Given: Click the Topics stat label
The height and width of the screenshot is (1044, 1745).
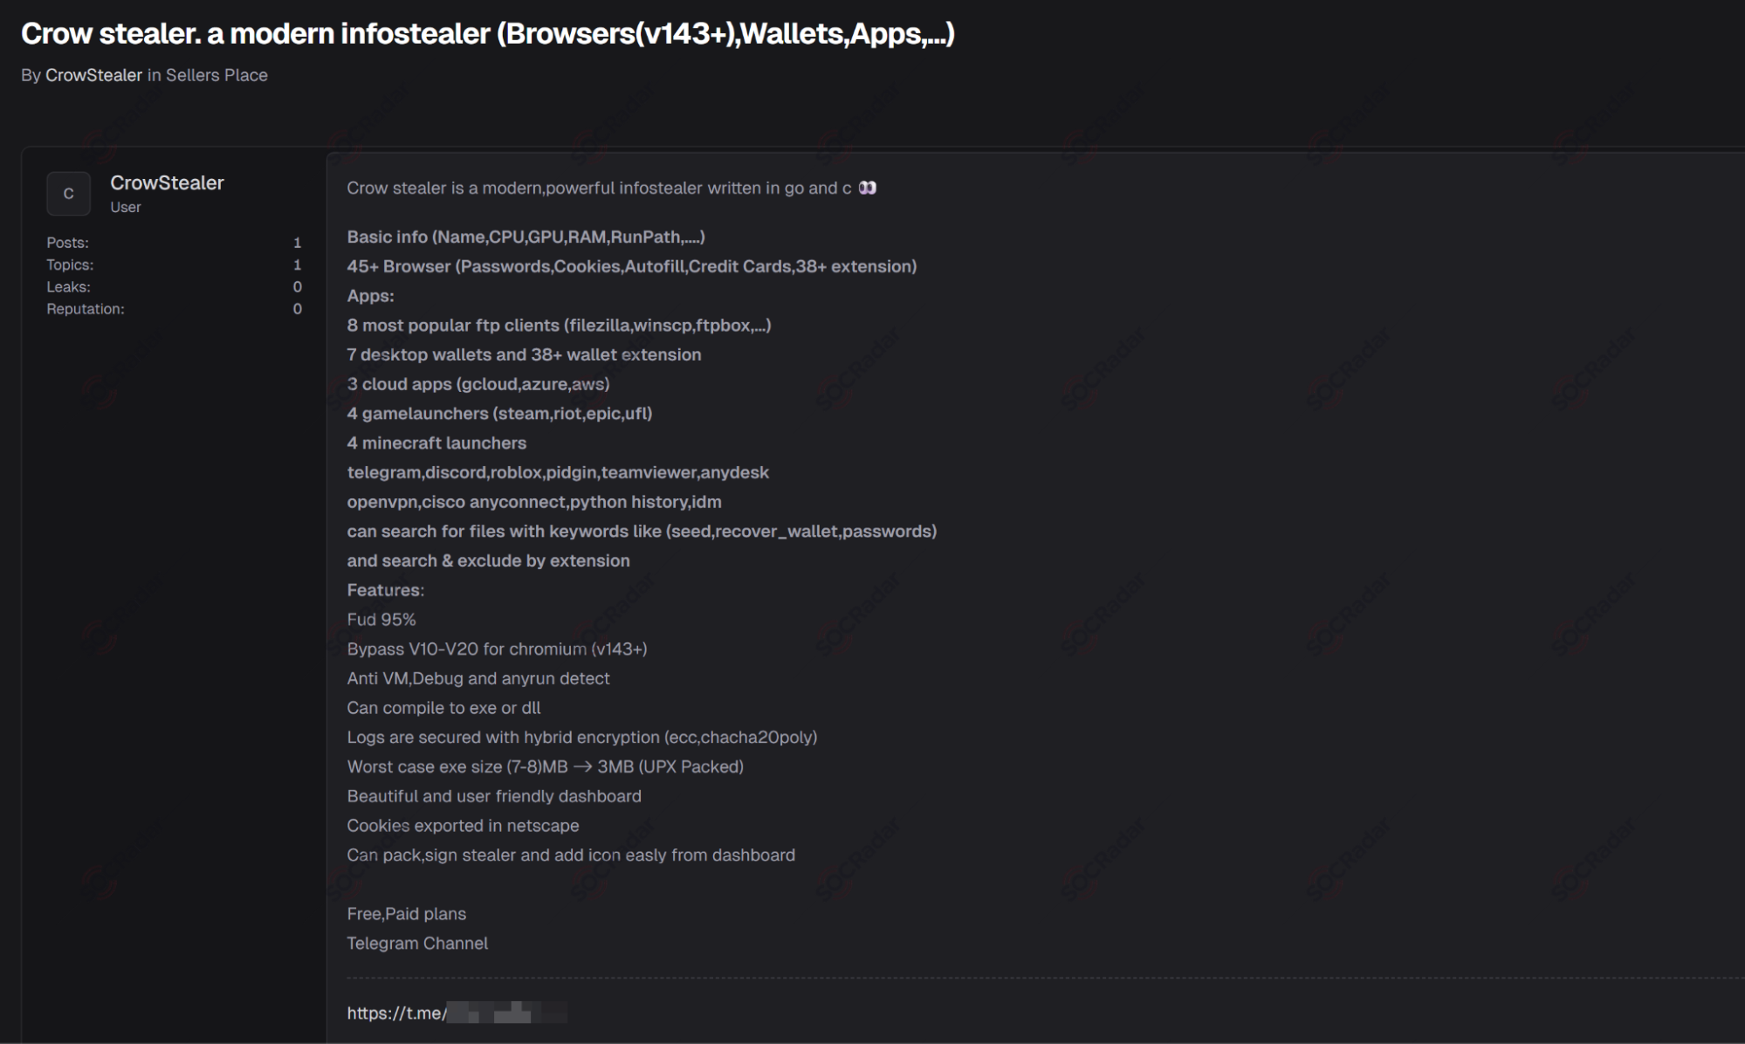Looking at the screenshot, I should click(70, 264).
